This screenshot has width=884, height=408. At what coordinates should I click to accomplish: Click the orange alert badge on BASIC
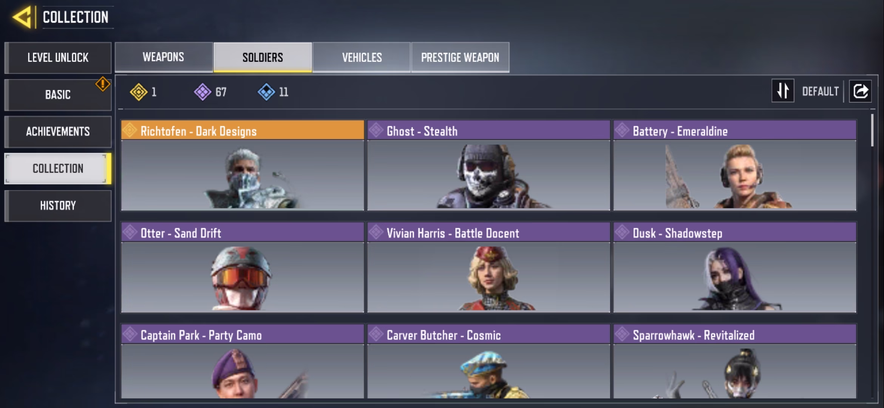103,84
